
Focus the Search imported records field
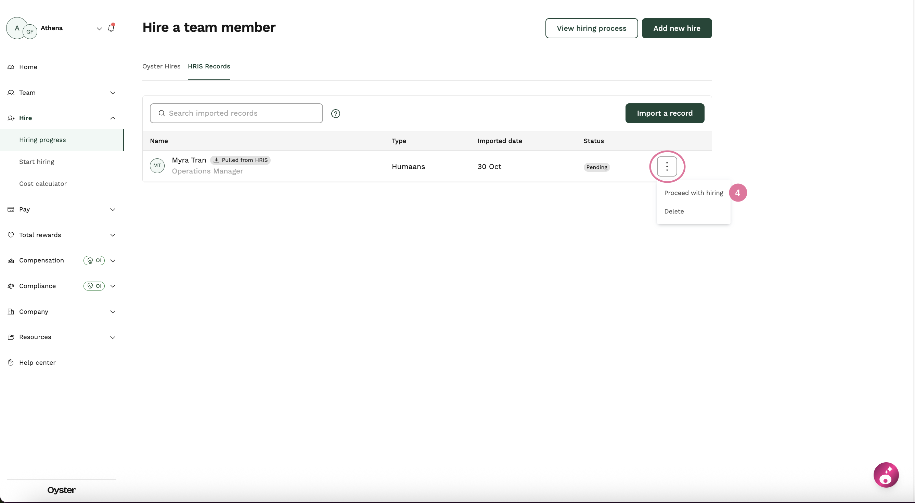[x=236, y=113]
